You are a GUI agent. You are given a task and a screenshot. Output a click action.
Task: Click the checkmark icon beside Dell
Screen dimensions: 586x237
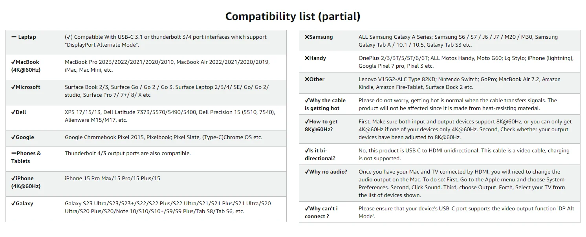click(x=13, y=112)
